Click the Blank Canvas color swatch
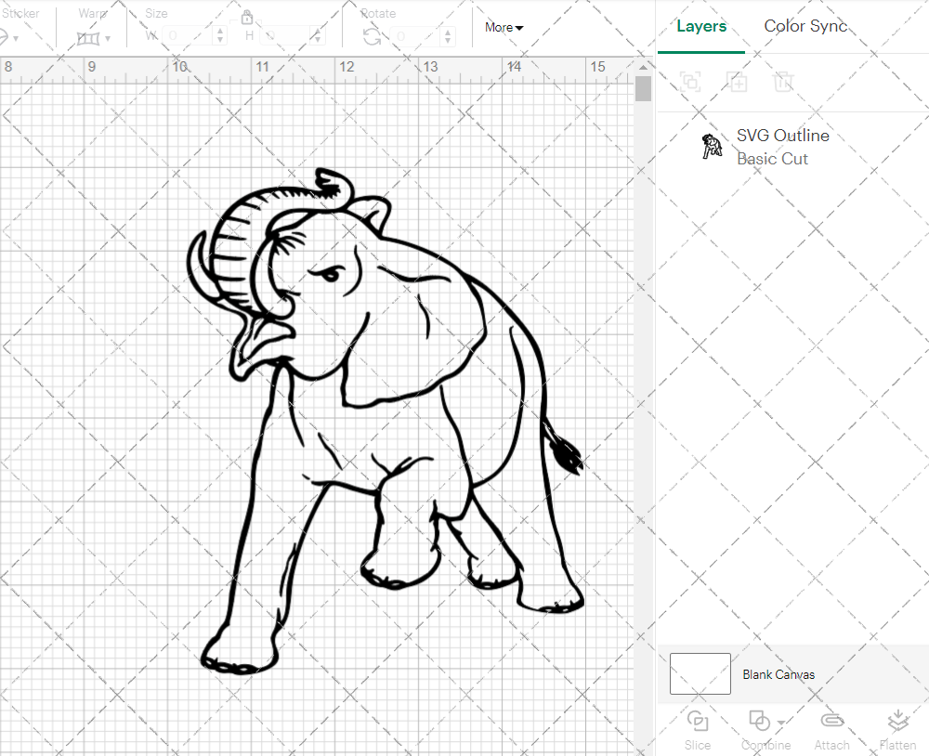The width and height of the screenshot is (929, 756). (700, 674)
